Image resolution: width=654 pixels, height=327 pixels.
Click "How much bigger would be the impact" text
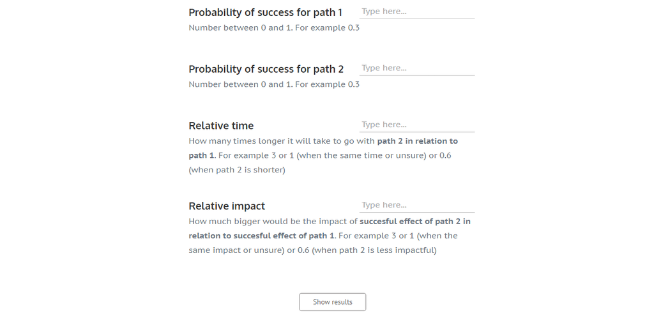pos(273,222)
